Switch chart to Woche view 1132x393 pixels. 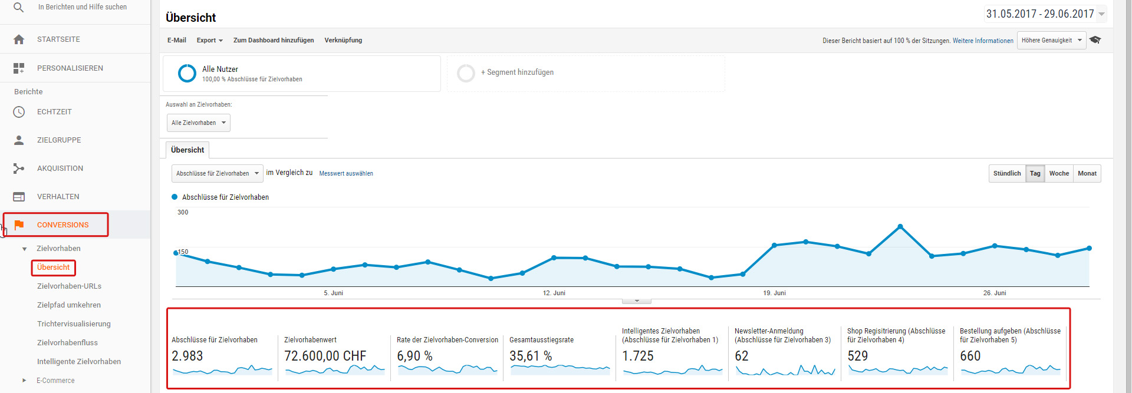[x=1059, y=173]
